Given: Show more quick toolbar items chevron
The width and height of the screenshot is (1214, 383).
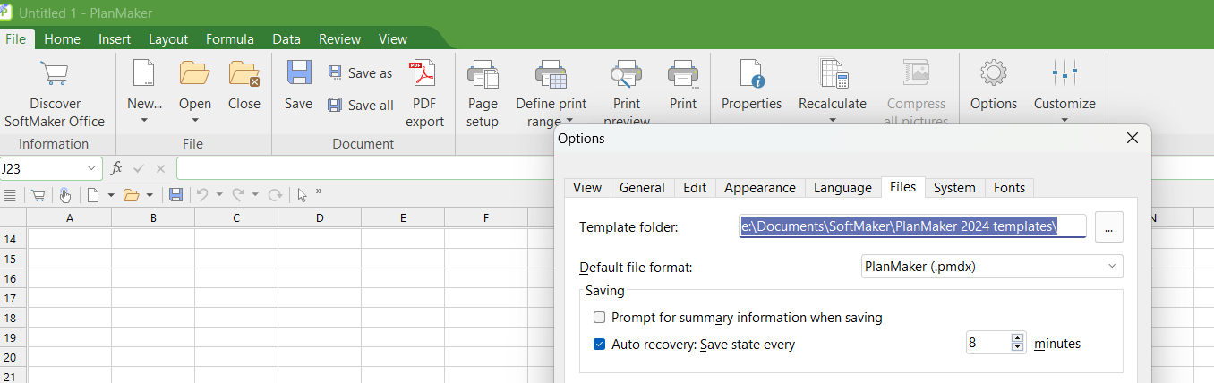Looking at the screenshot, I should 320,191.
